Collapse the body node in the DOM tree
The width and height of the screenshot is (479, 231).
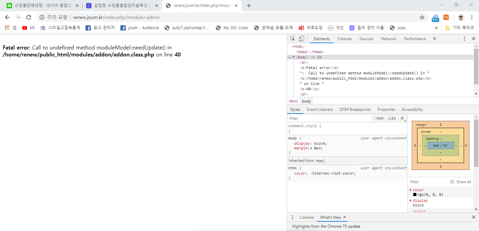(x=294, y=57)
